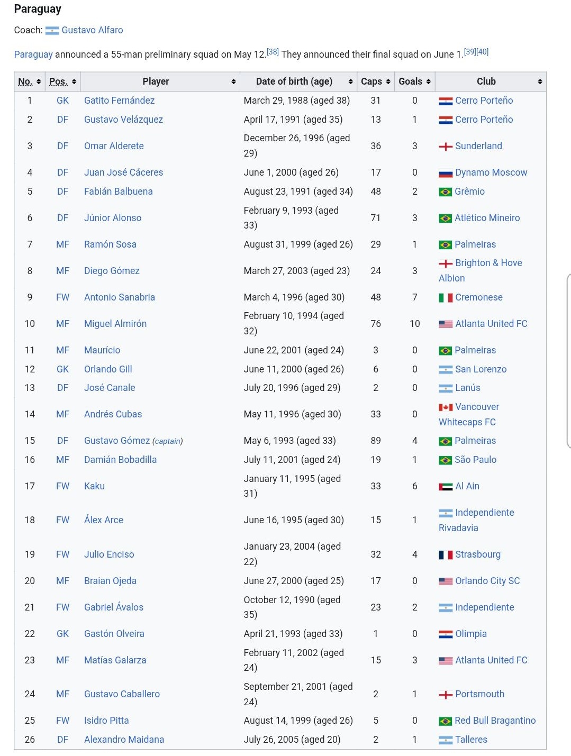The image size is (571, 756).
Task: Open the Julio Enciso player page
Action: coord(109,554)
